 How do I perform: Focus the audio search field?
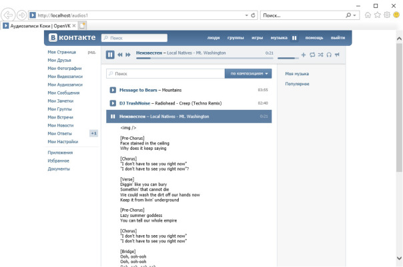[x=165, y=74]
